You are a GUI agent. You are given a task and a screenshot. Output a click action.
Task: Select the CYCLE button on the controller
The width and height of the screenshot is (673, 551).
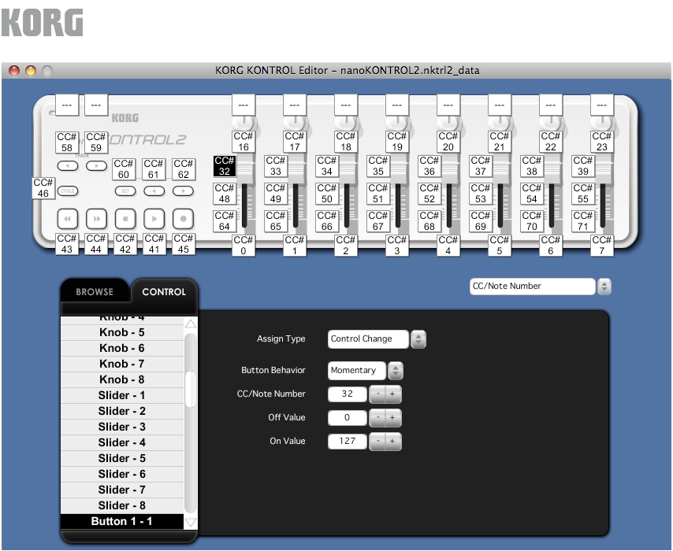pos(68,191)
